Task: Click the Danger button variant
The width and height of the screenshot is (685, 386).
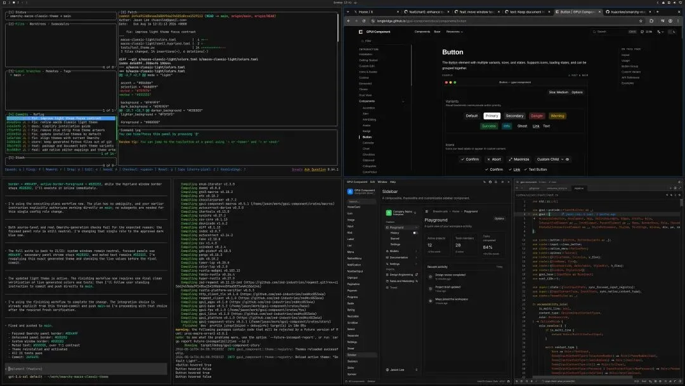Action: (x=537, y=116)
